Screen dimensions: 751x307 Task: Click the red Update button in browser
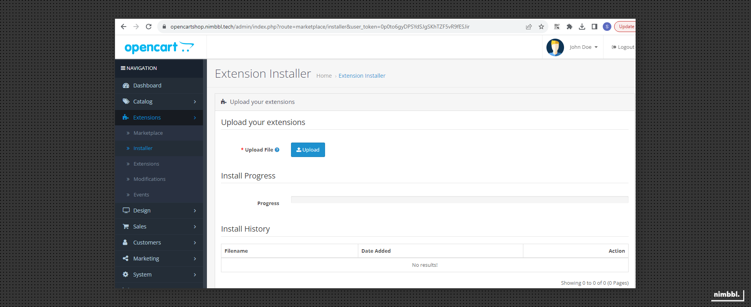tap(625, 27)
